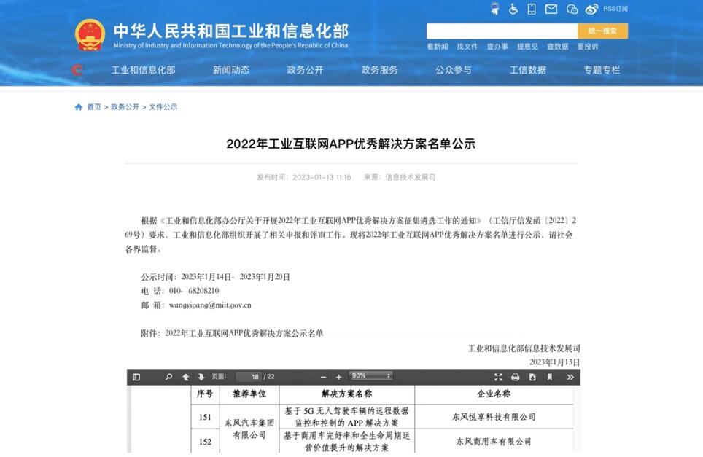Go to previous PDF page arrow

click(186, 377)
